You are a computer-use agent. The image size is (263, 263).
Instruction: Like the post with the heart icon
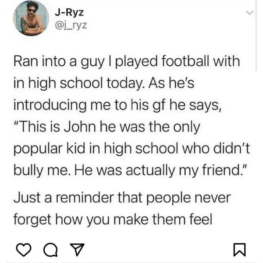tap(24, 249)
